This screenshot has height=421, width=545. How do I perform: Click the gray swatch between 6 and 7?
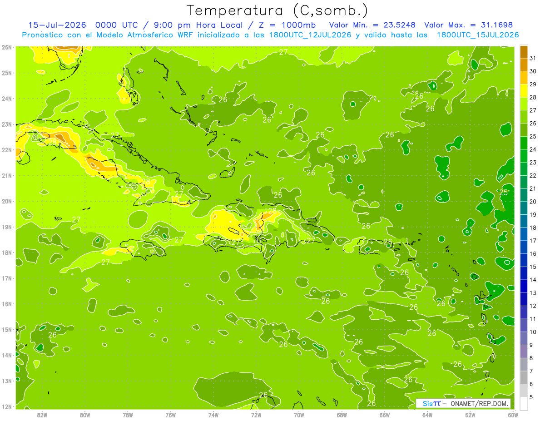pos(524,377)
